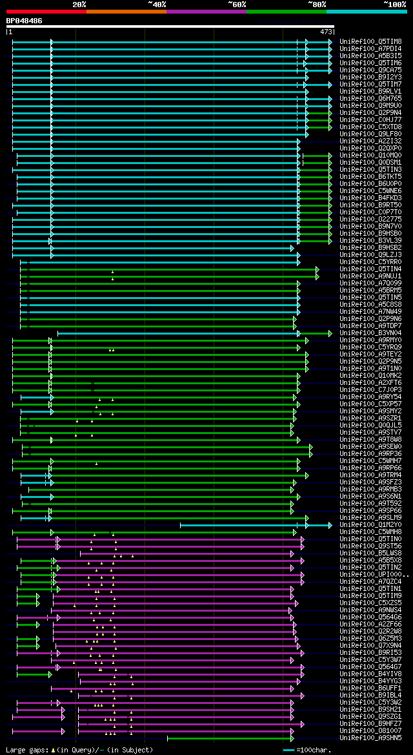Click the green ~80% identity legend segment

click(x=287, y=11)
